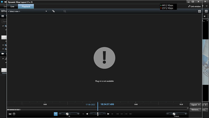Click the exclamation mark plug-in placeholder
Image resolution: width=209 pixels, height=118 pixels.
point(104,58)
